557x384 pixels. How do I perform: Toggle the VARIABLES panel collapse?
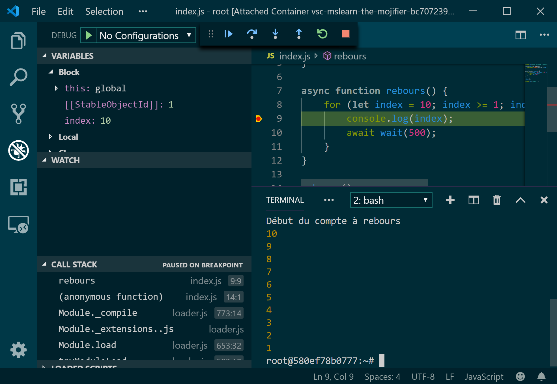click(x=46, y=55)
